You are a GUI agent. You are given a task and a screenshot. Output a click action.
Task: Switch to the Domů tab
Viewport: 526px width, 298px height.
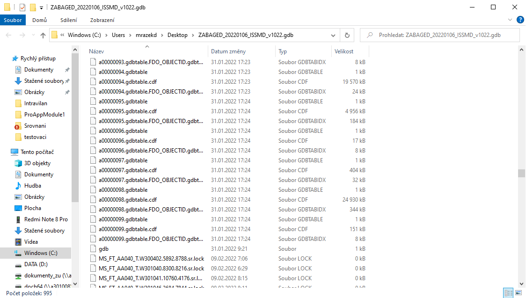[39, 20]
